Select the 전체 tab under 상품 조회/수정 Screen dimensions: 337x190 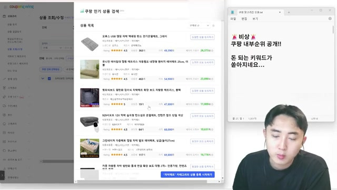[44, 27]
